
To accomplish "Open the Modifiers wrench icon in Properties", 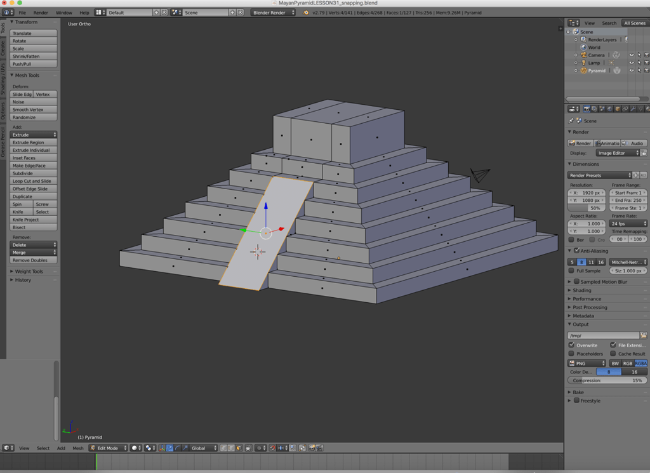I will tap(633, 109).
